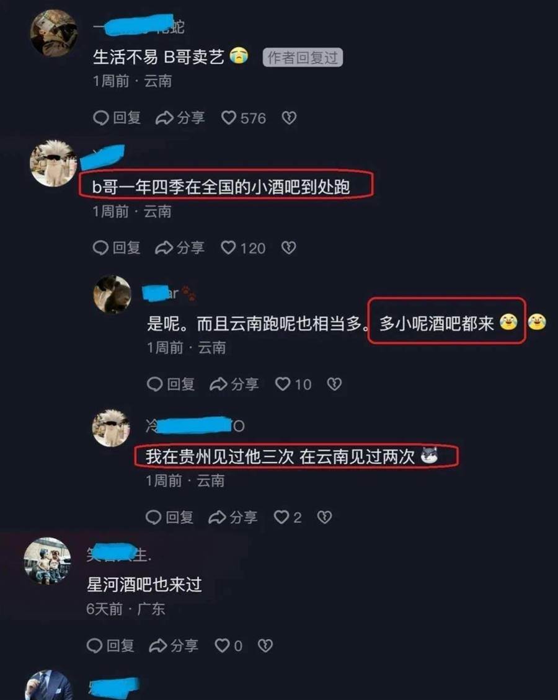Reply to the '生活不易 B哥卖艺' comment
Image resolution: width=558 pixels, height=700 pixels.
(x=117, y=118)
